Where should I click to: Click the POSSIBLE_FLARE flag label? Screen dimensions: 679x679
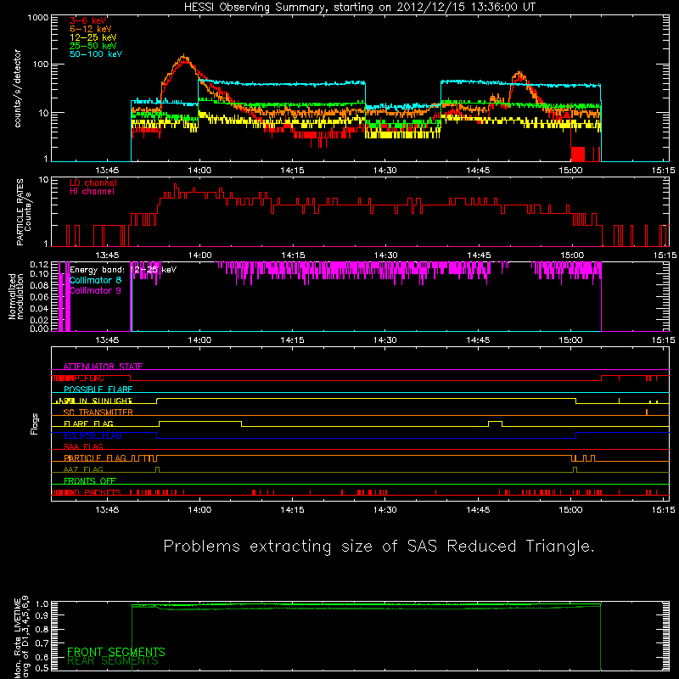(98, 390)
